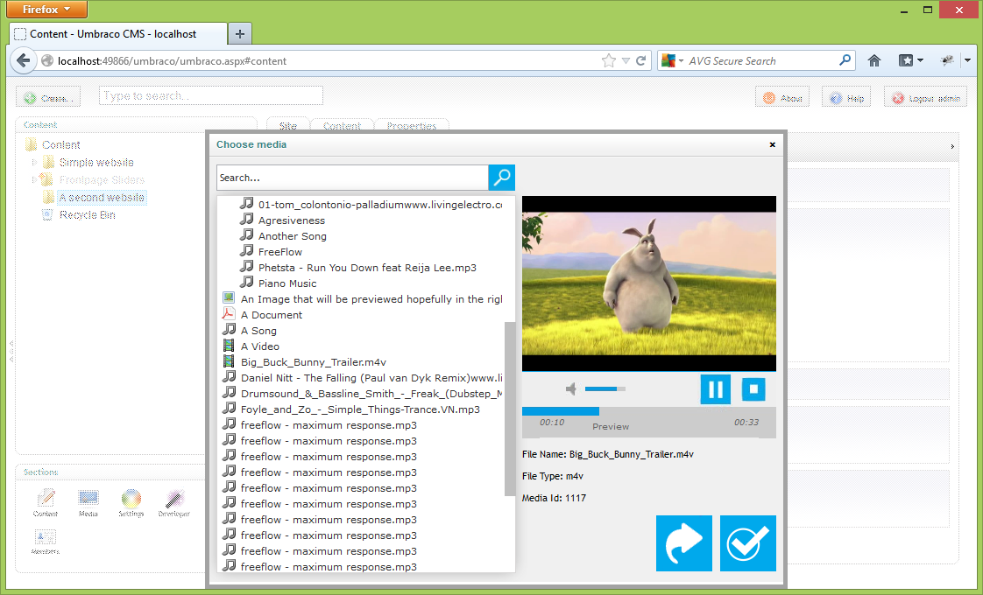Viewport: 983px width, 595px height.
Task: Click the media Search input field
Action: click(352, 178)
